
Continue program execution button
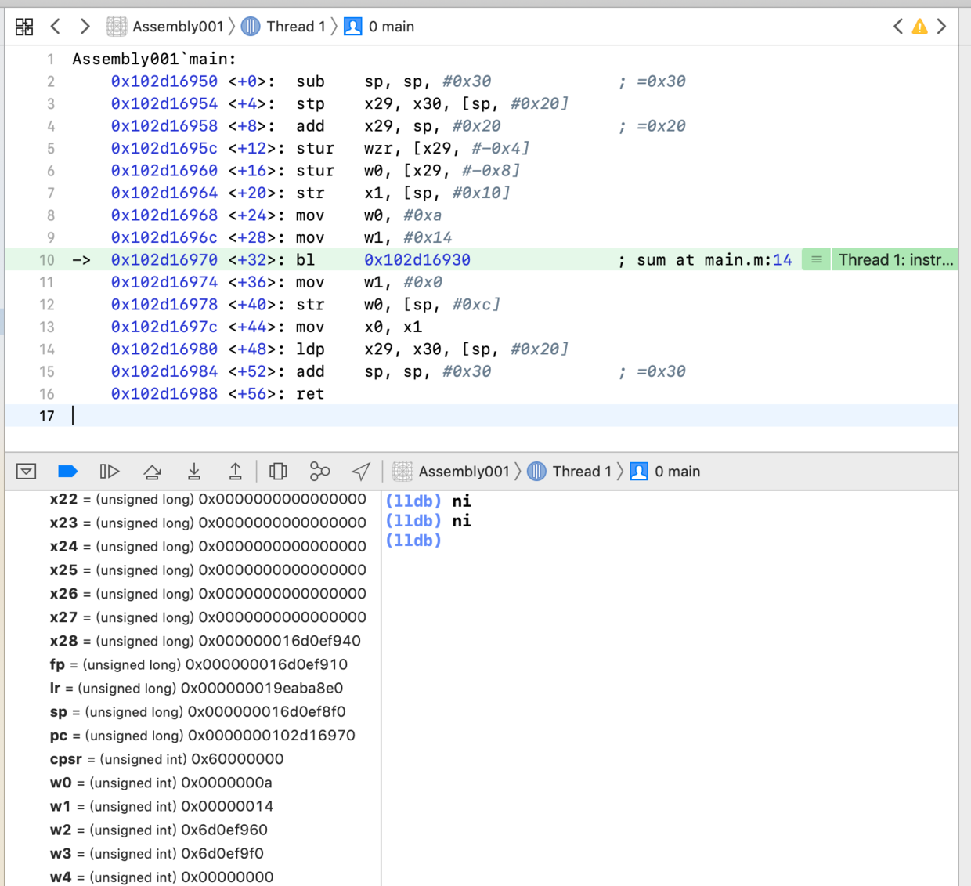[110, 472]
